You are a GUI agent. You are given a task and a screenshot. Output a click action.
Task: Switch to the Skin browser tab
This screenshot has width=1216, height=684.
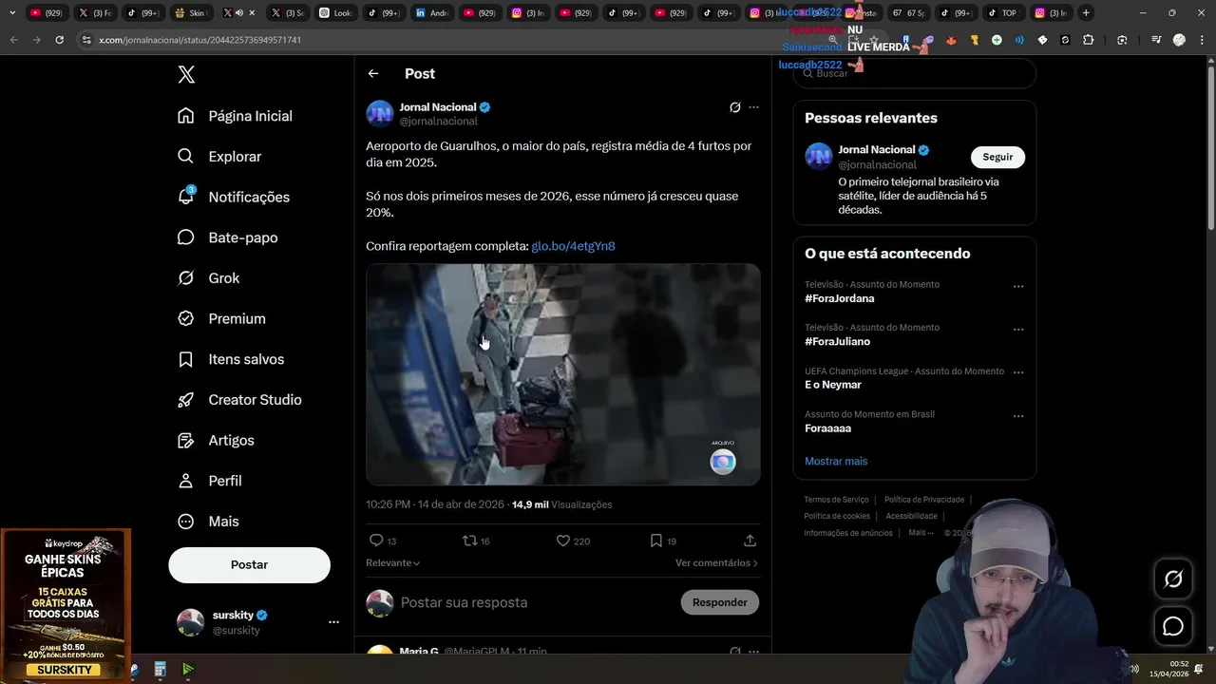[x=193, y=12]
